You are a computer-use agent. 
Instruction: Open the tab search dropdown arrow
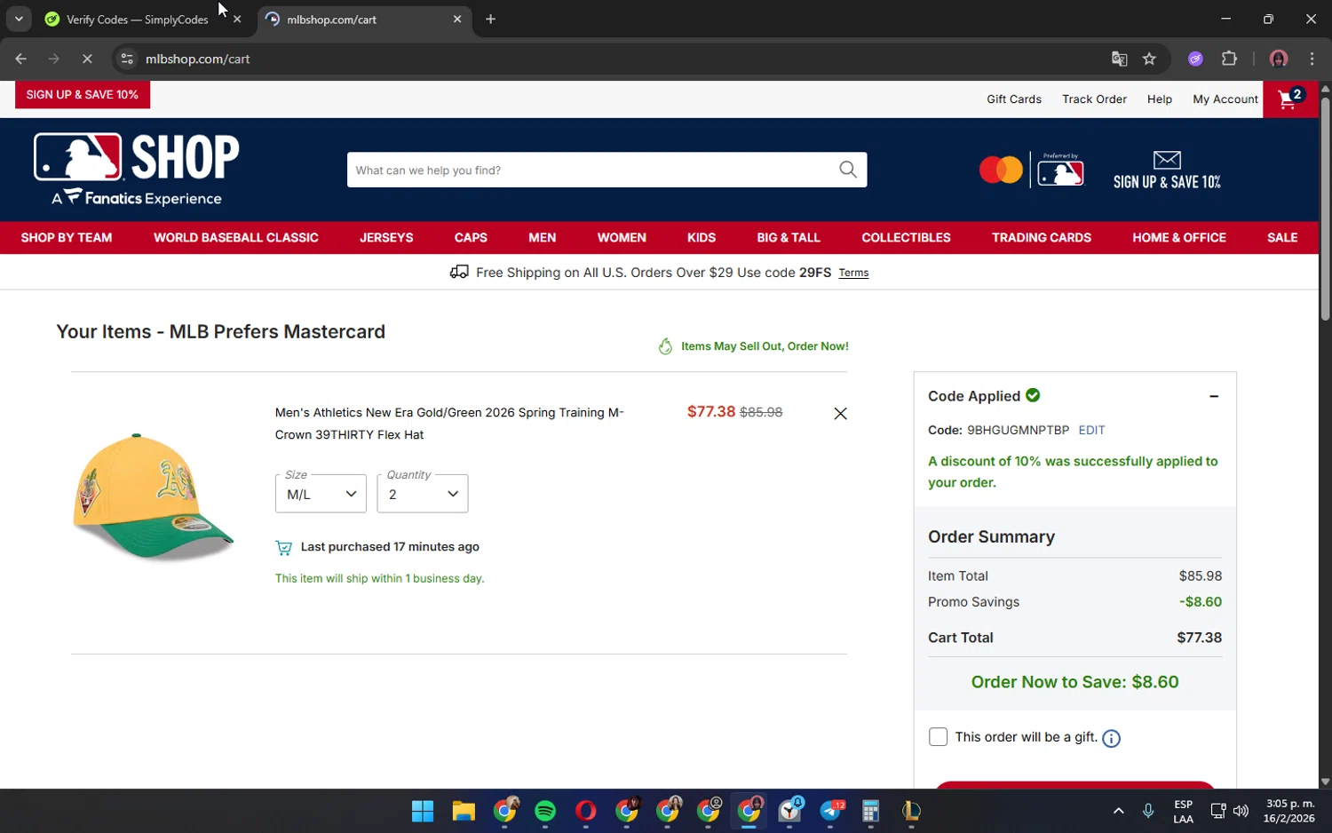(19, 19)
